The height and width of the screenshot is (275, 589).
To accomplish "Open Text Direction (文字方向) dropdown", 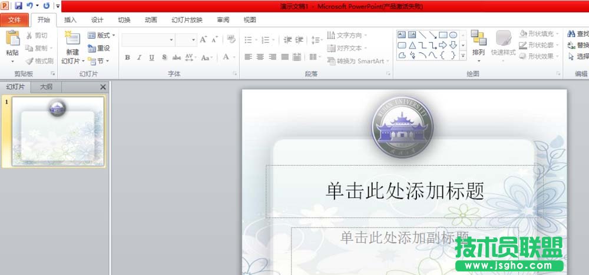I will click(x=347, y=35).
